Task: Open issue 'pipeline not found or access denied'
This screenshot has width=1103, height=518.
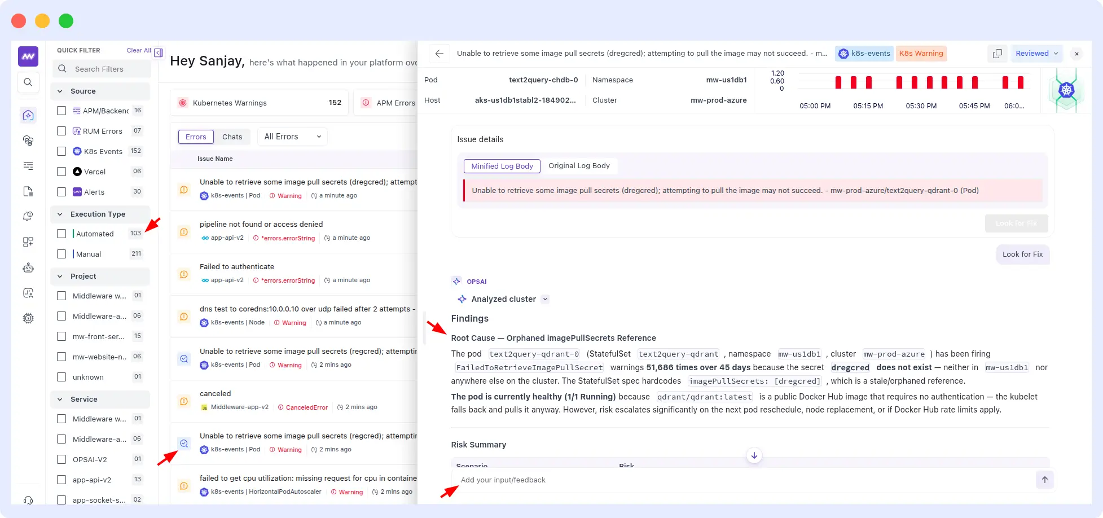Action: [261, 224]
